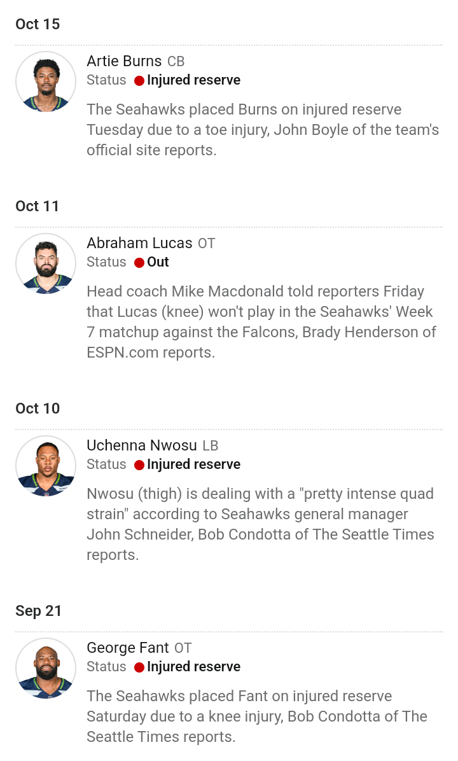Click the Artie Burns name link

click(x=124, y=61)
